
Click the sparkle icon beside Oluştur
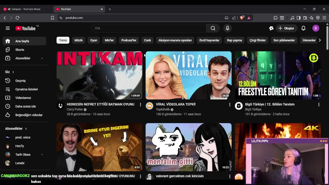pos(271,28)
